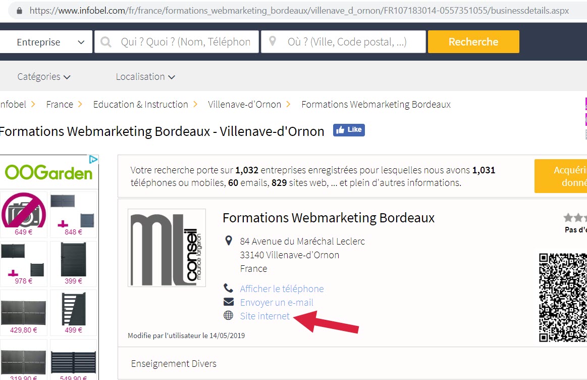Click the envelope e-mail icon
The width and height of the screenshot is (587, 380).
(228, 302)
